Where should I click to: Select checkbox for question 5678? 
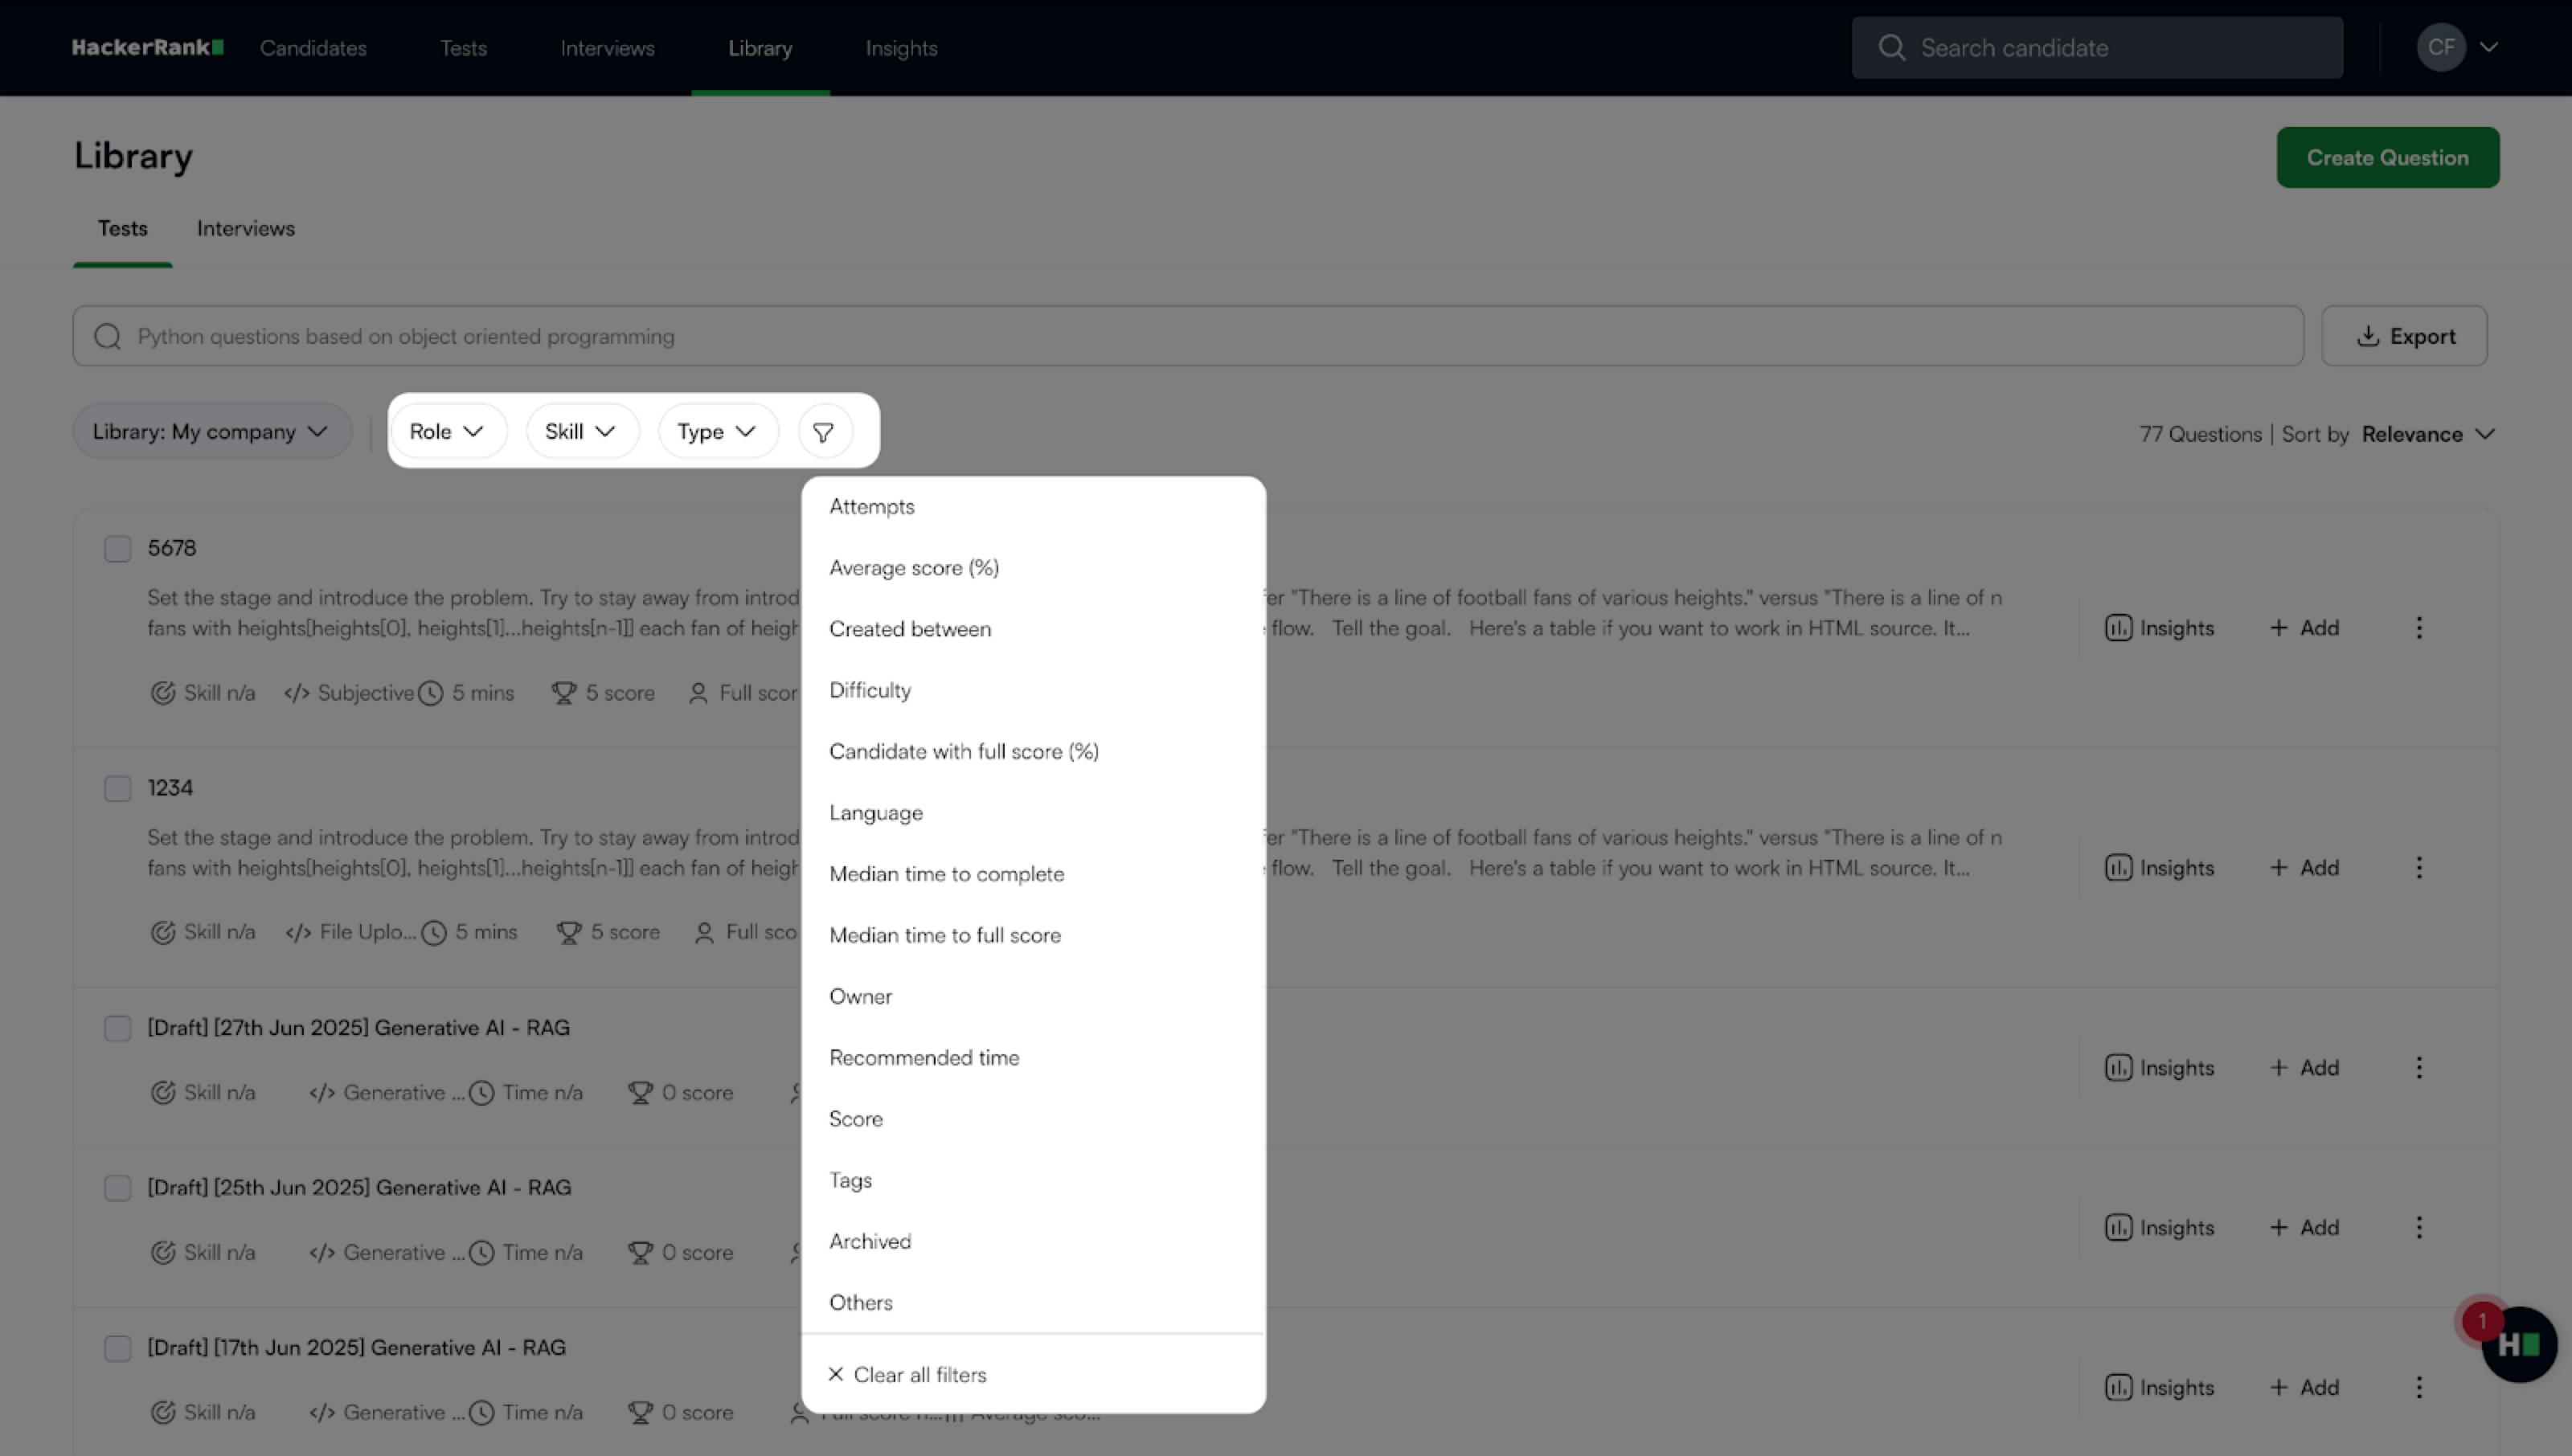pyautogui.click(x=118, y=549)
